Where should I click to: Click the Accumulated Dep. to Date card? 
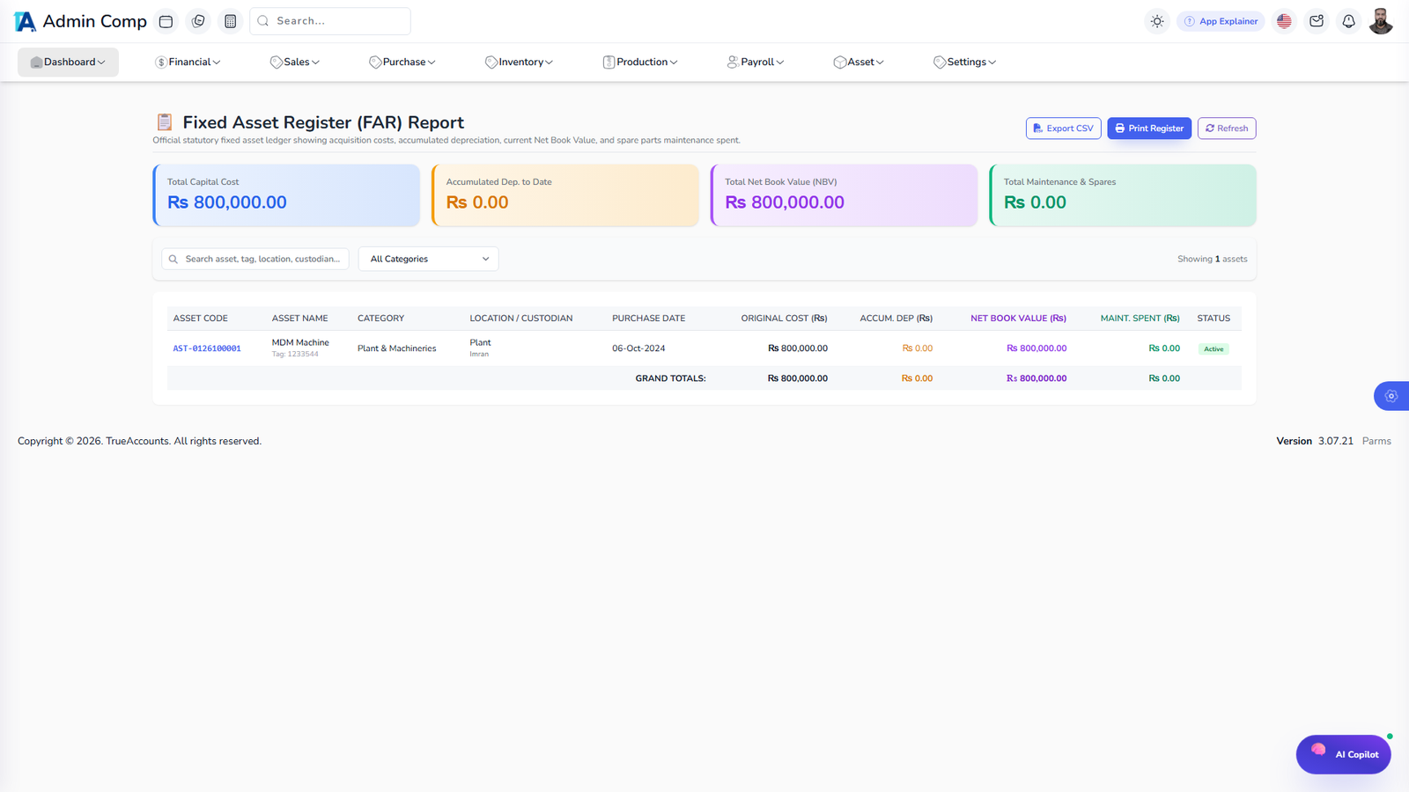565,195
